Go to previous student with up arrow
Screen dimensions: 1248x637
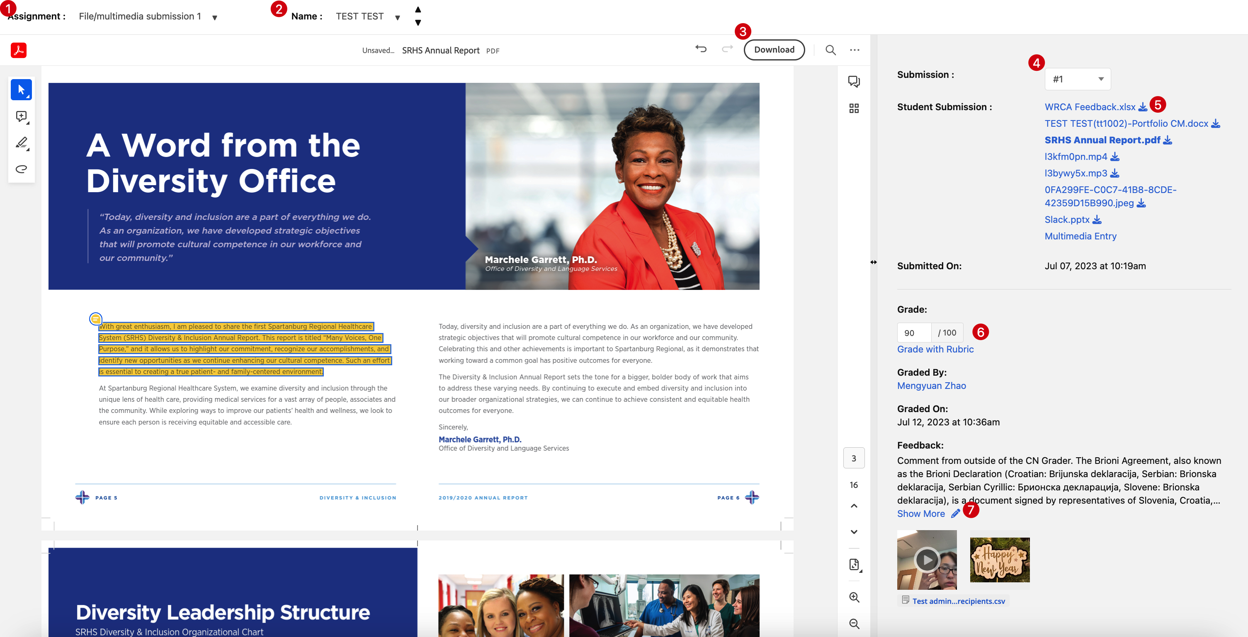(418, 10)
